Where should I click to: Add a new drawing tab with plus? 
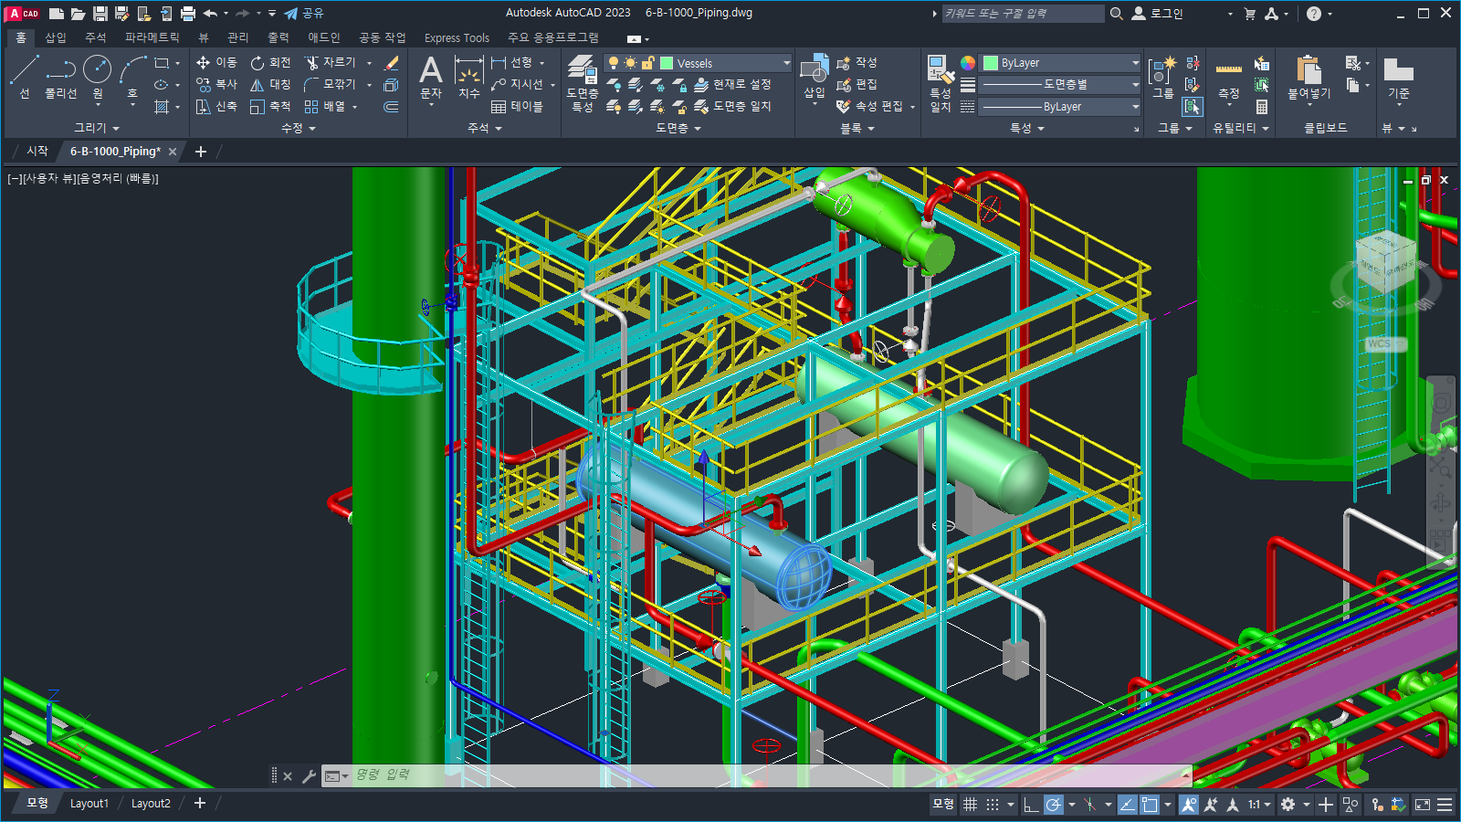(201, 152)
